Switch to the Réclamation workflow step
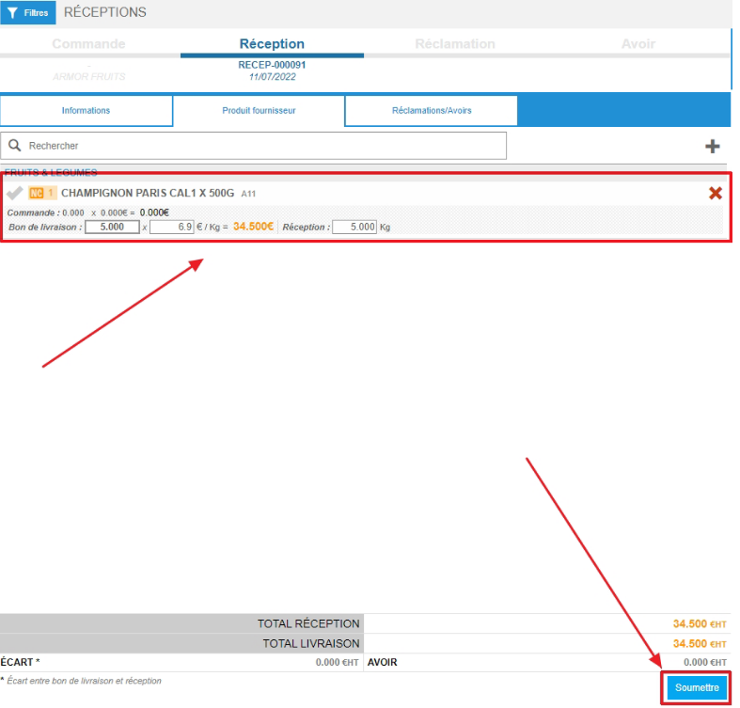 tap(454, 44)
